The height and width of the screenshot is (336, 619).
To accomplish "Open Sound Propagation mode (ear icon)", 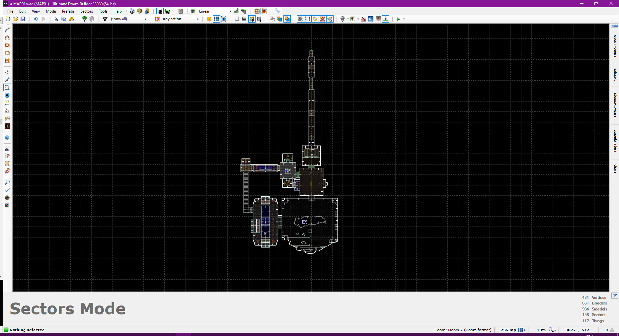I will tap(7, 118).
